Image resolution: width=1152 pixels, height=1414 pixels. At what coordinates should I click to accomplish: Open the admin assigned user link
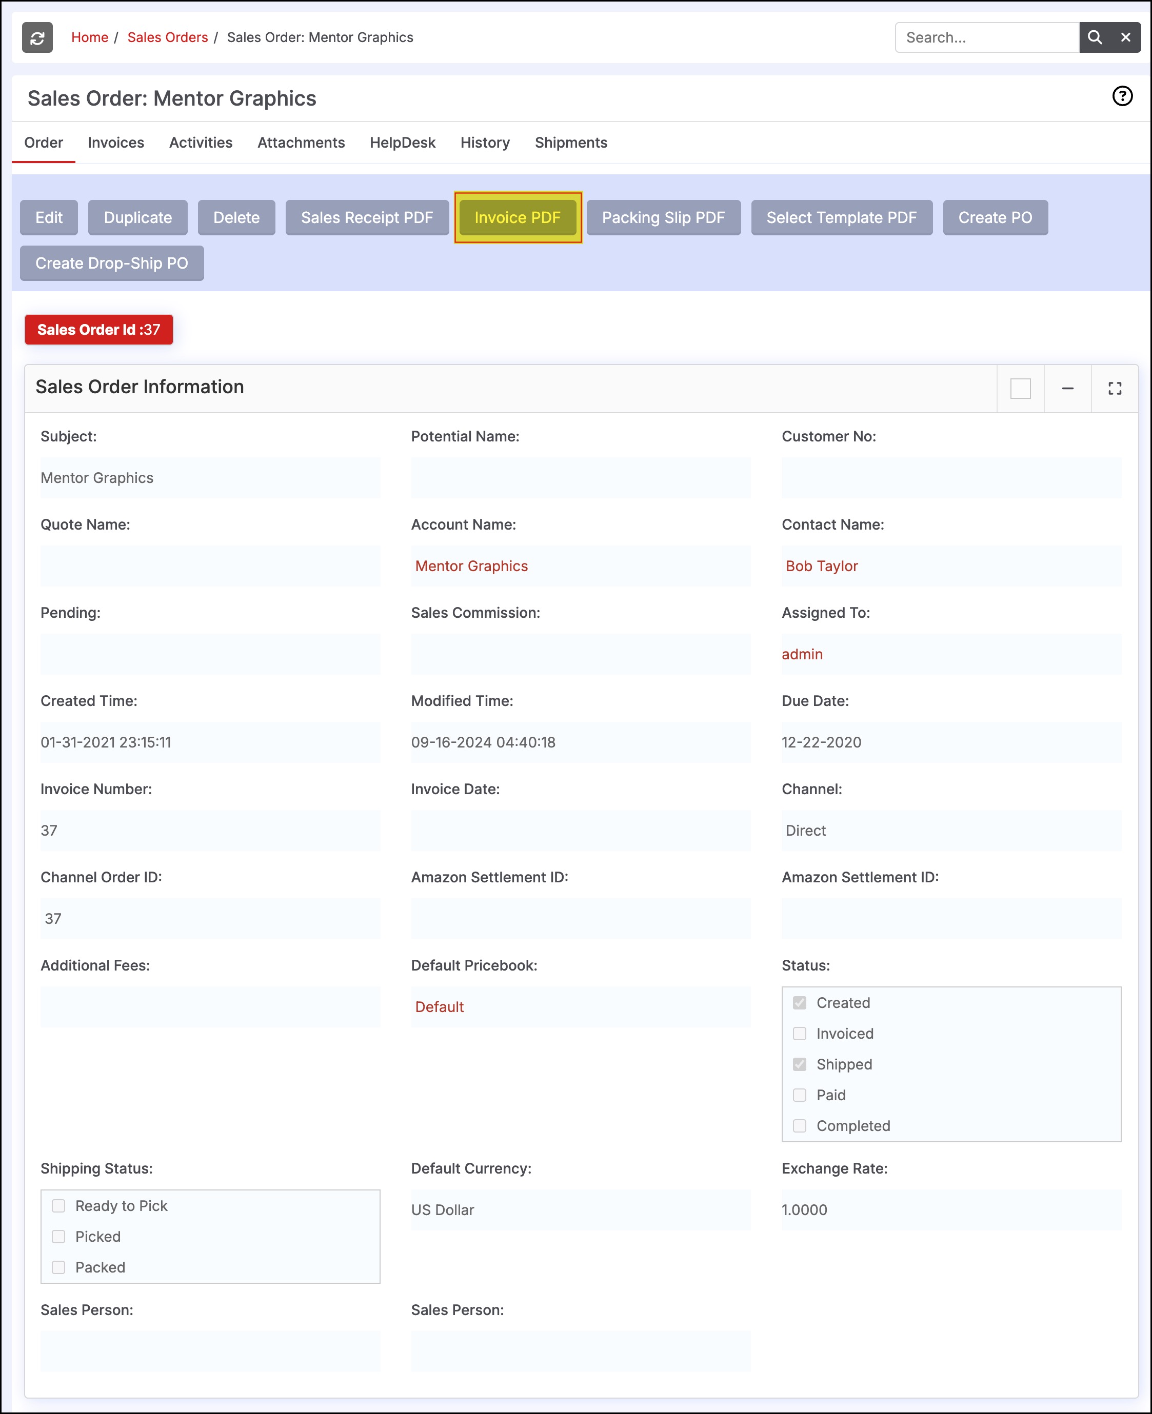tap(802, 655)
